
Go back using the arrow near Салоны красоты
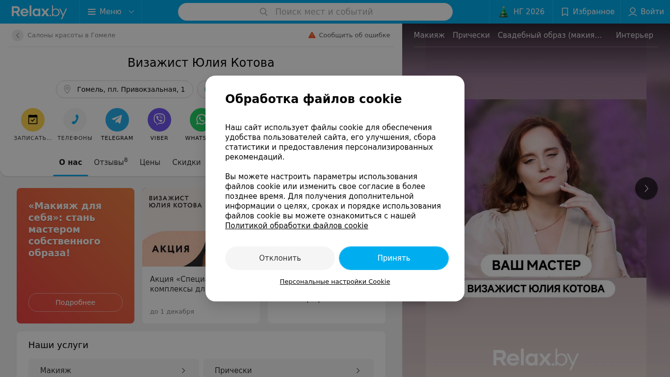pyautogui.click(x=18, y=35)
